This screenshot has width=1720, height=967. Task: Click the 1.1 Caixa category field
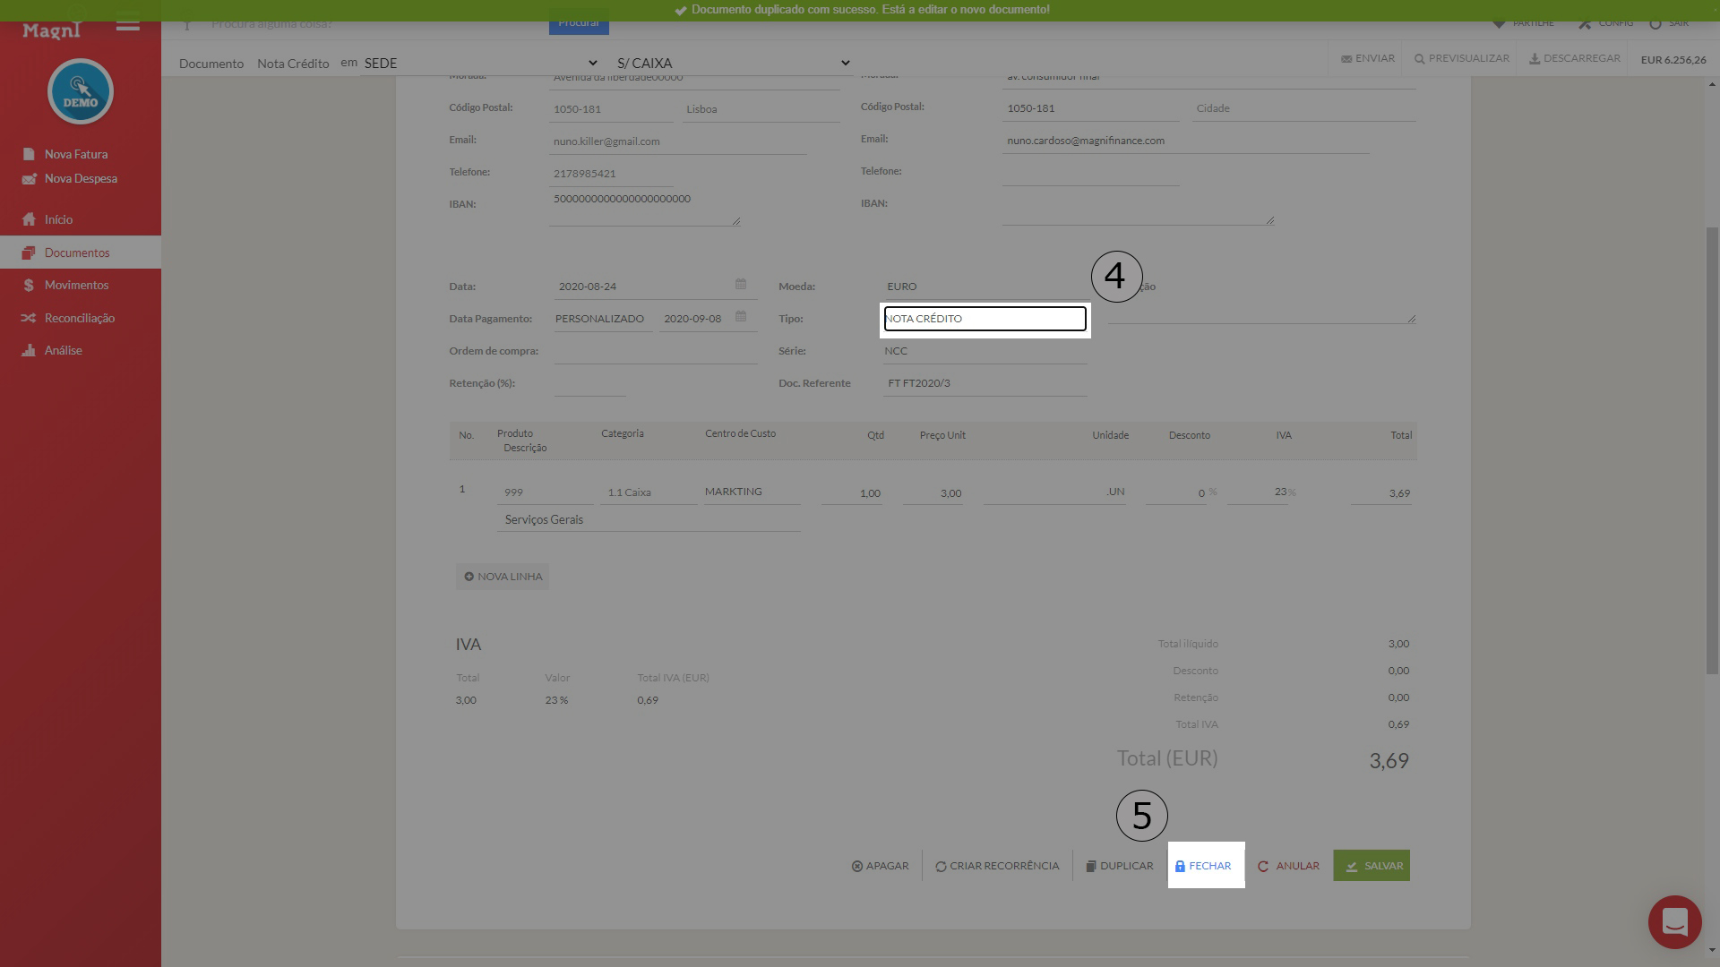tap(649, 492)
